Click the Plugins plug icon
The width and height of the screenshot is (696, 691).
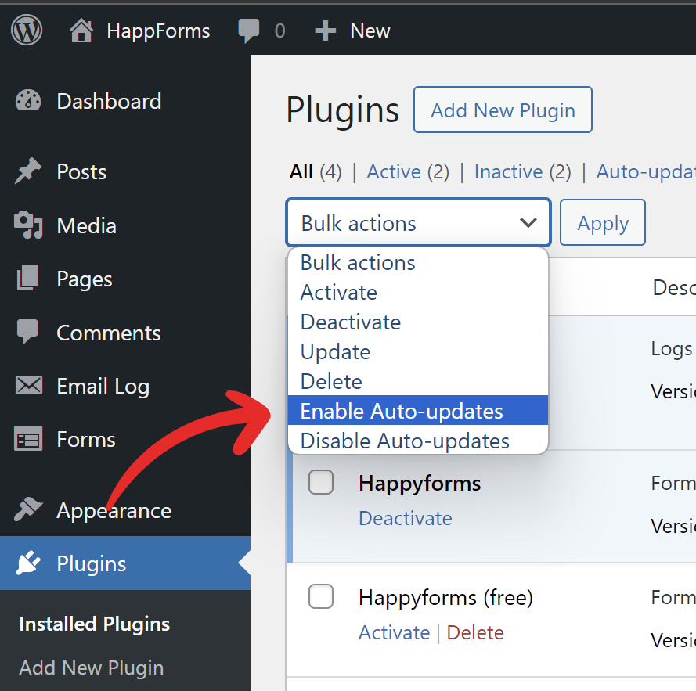[28, 563]
